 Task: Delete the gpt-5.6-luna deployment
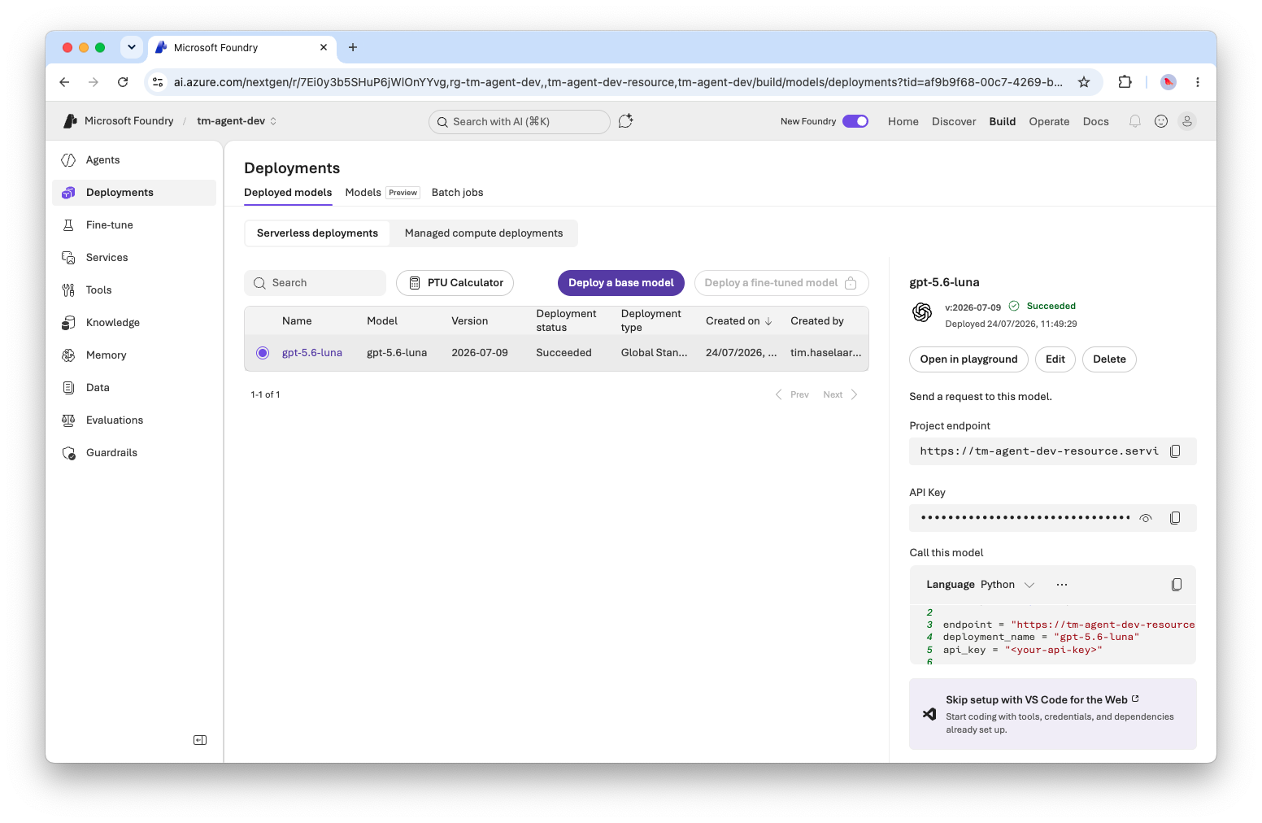coord(1109,359)
